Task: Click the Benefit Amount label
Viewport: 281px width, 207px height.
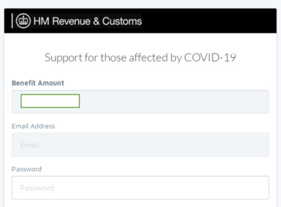Action: pyautogui.click(x=38, y=83)
